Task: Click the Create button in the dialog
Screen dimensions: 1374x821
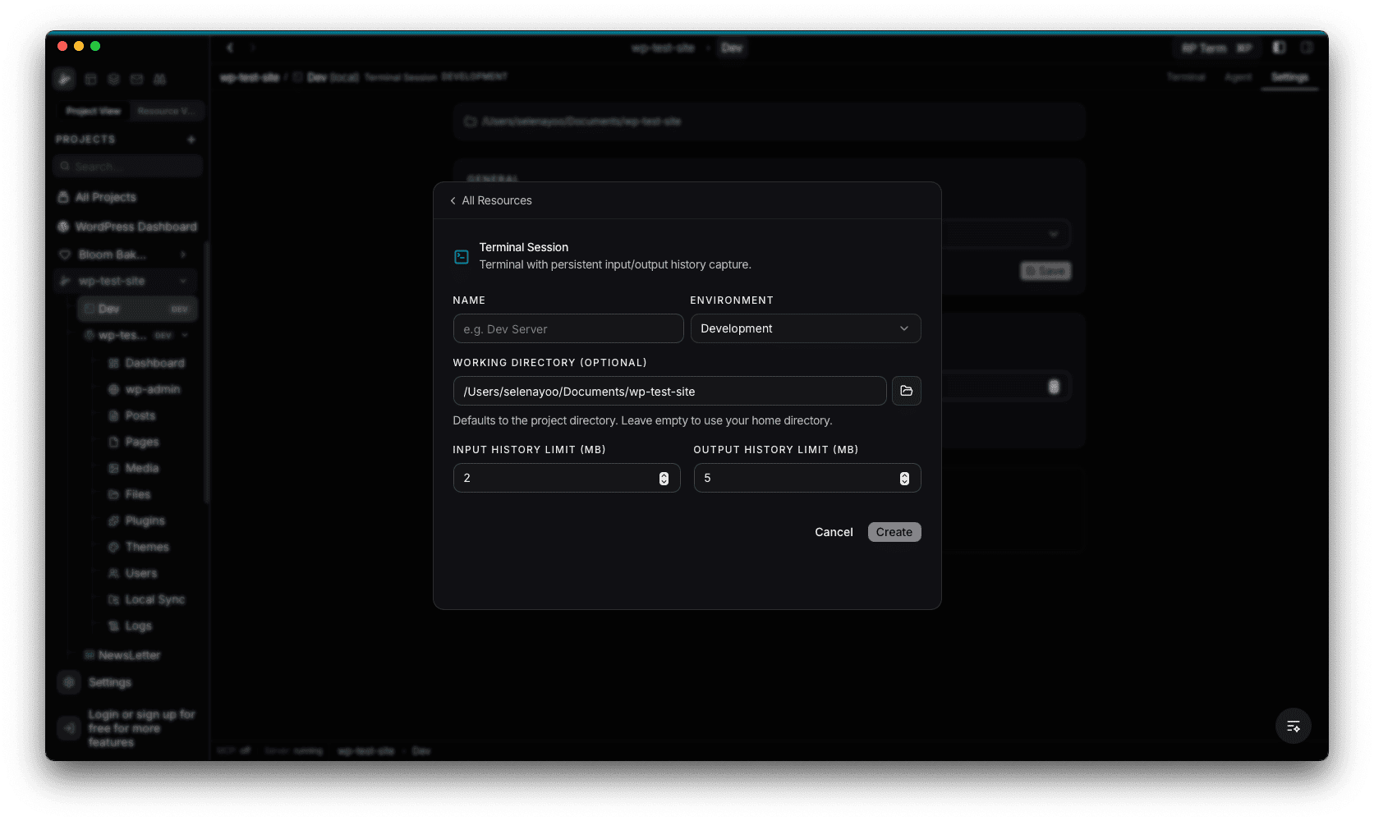Action: click(894, 532)
